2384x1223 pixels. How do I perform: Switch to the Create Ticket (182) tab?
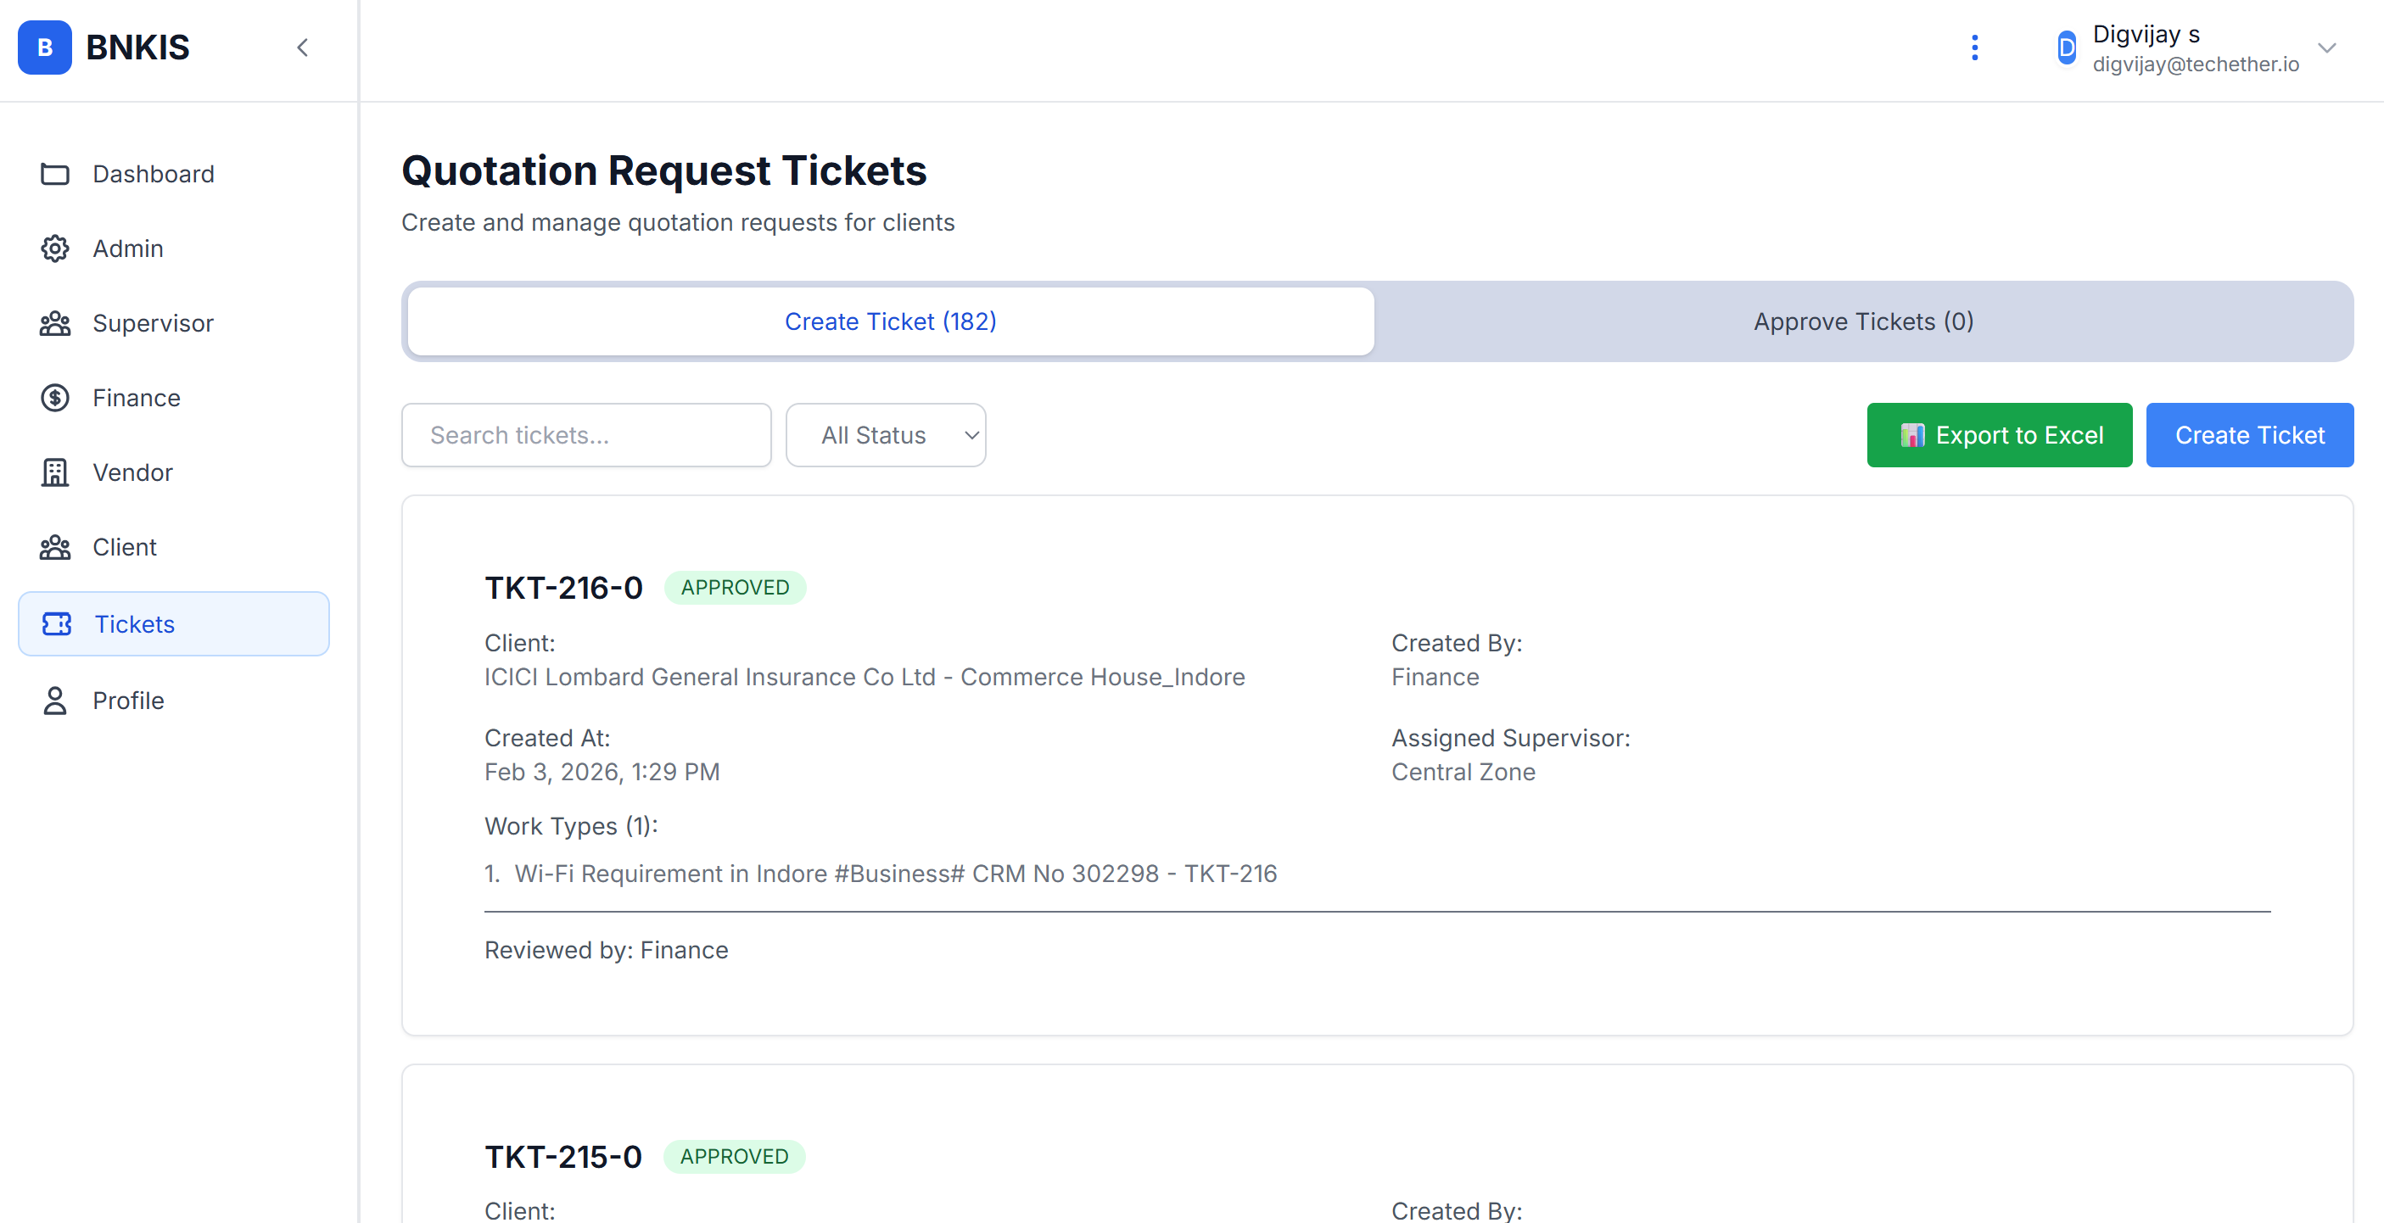(890, 321)
